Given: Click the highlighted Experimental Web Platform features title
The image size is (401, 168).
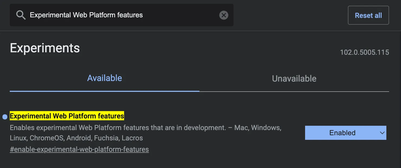Looking at the screenshot, I should tap(67, 116).
